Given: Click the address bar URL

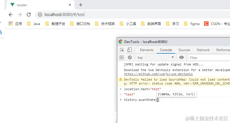Looking at the screenshot, I should [x=65, y=15].
